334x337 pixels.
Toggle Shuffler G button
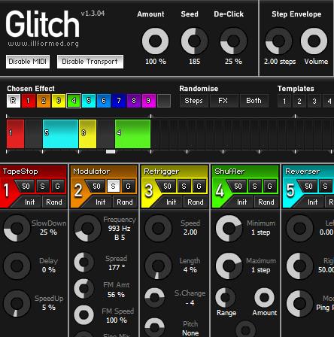pos(270,187)
